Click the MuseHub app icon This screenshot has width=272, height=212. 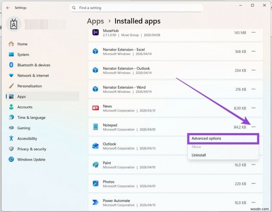coord(96,32)
